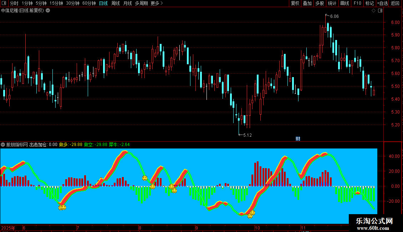Image resolution: width=403 pixels, height=232 pixels.
Task: Click the diamond icon above the chart
Action: click(374, 11)
